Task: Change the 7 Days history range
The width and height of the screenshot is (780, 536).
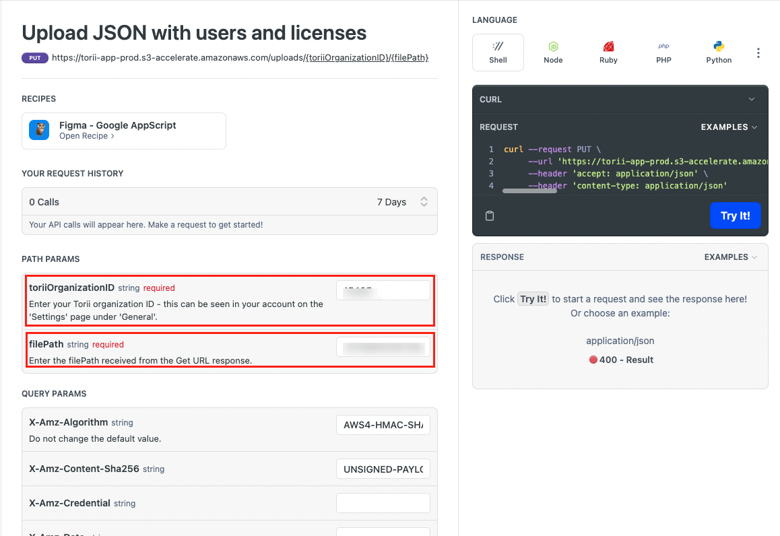Action: point(402,202)
